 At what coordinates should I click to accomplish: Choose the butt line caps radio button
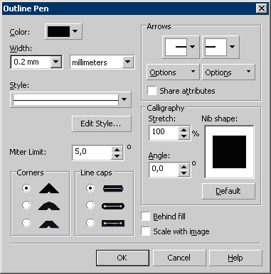[90, 188]
